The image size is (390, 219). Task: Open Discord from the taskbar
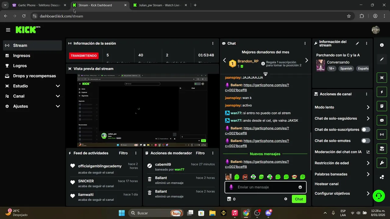268,213
